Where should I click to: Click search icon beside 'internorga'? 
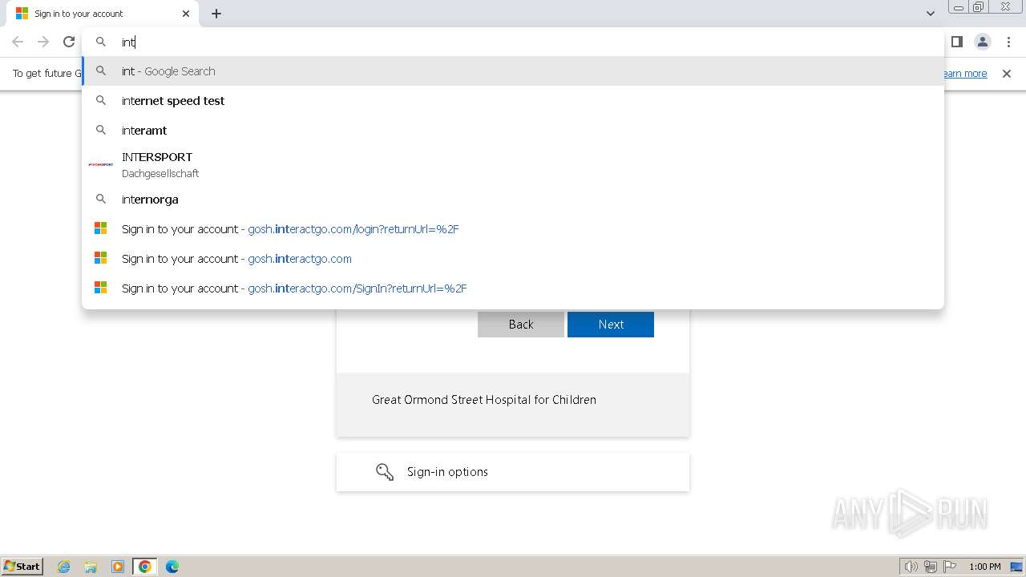(101, 200)
